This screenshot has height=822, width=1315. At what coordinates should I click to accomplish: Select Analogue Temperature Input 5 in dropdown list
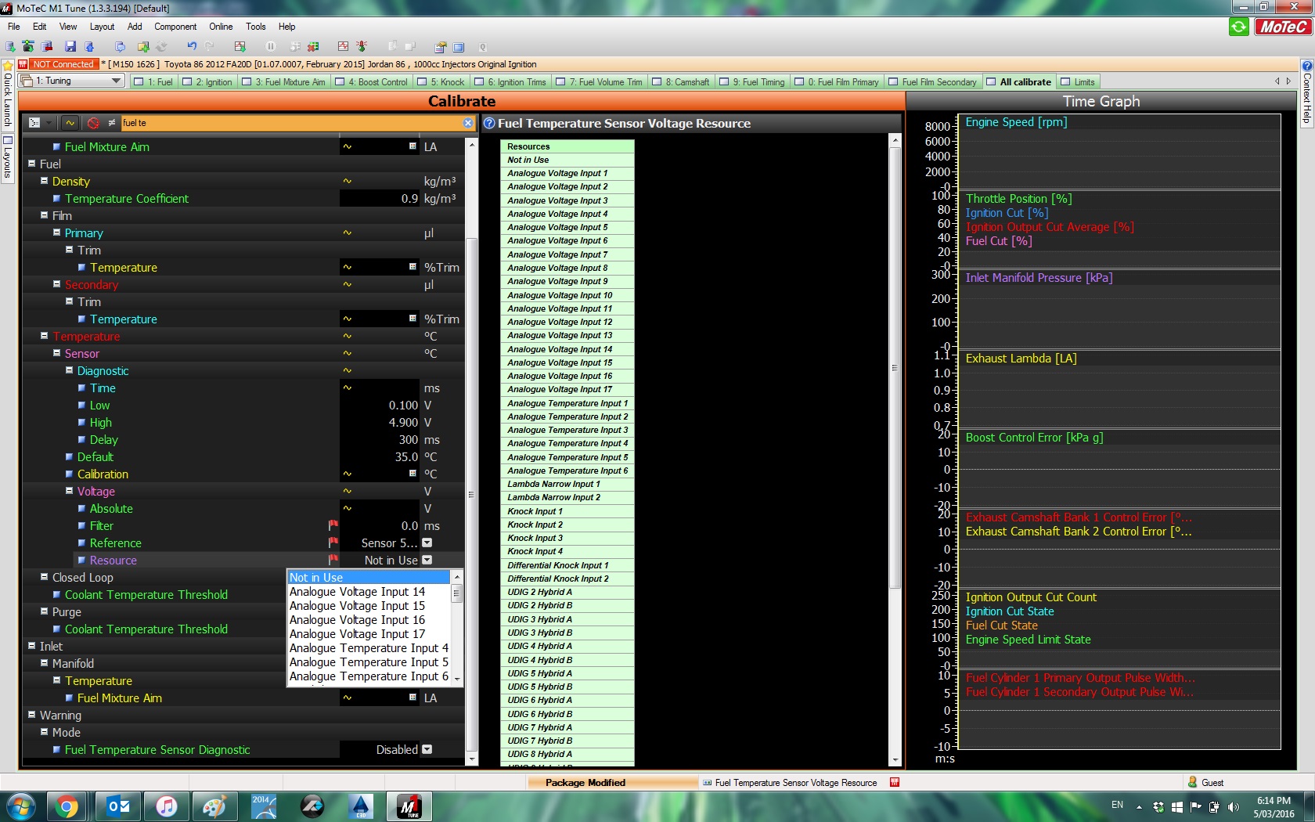(369, 662)
